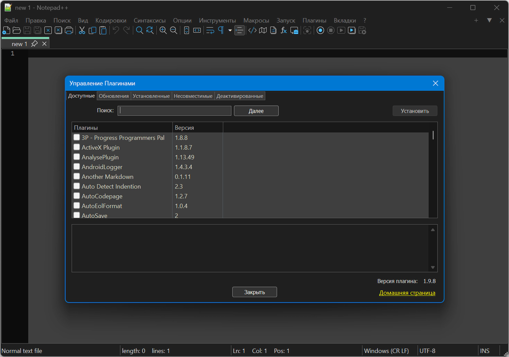This screenshot has height=357, width=509.
Task: Close the Управление Плагинами dialog
Action: [435, 83]
